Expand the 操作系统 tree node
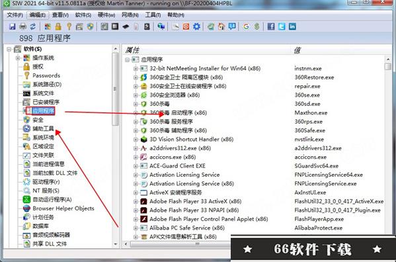 click(18, 58)
